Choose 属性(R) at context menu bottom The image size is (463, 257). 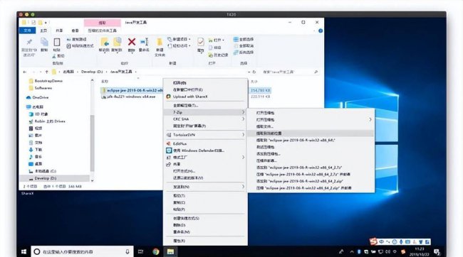205,241
